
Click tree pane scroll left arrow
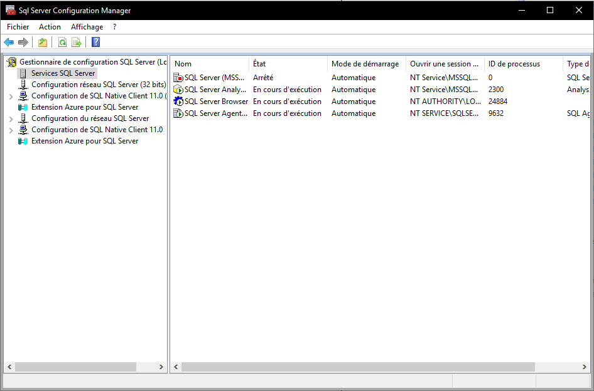tap(9, 367)
